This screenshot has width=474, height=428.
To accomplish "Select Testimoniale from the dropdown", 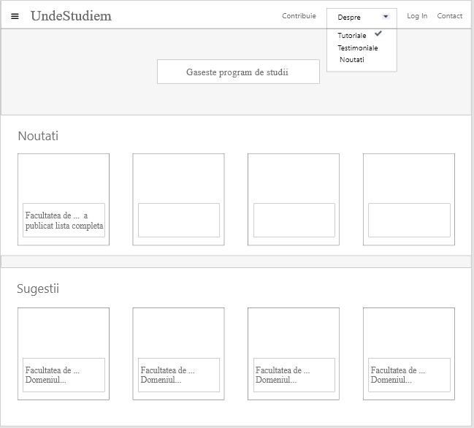I will click(357, 47).
